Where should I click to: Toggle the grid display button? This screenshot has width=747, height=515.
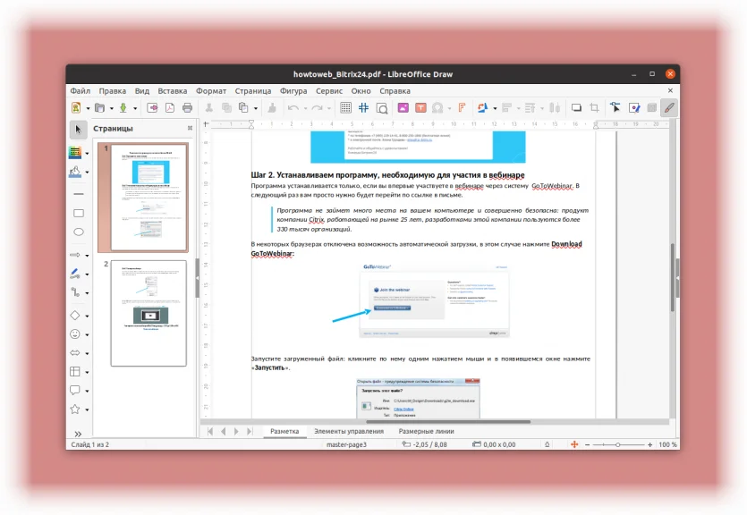tap(346, 108)
